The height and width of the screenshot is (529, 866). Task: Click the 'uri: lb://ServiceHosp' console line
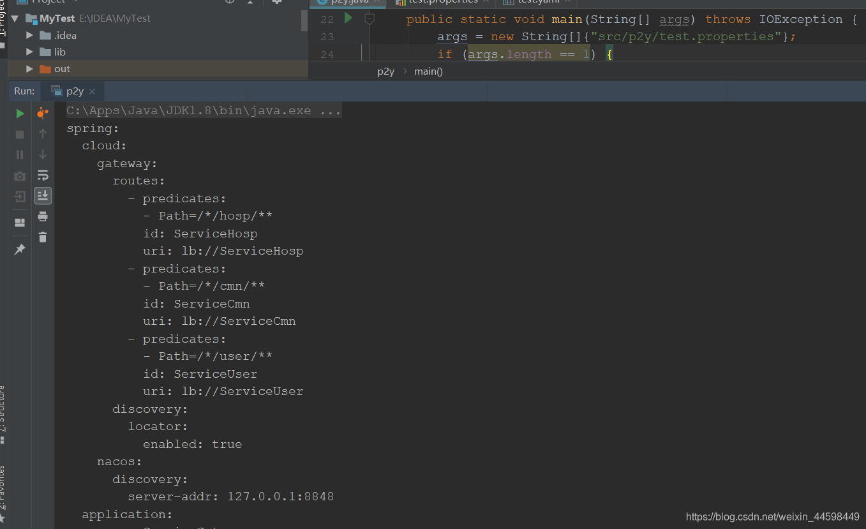point(223,251)
